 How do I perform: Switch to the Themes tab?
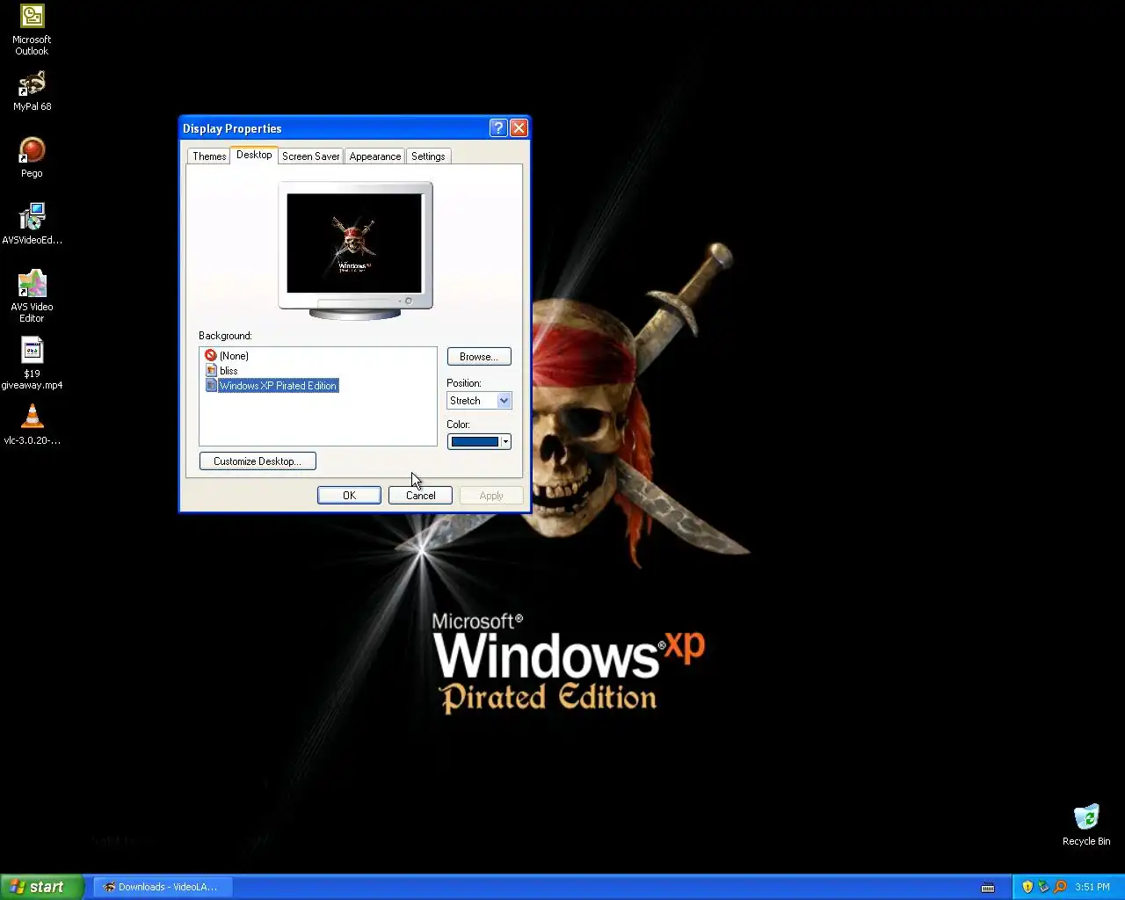pyautogui.click(x=209, y=156)
